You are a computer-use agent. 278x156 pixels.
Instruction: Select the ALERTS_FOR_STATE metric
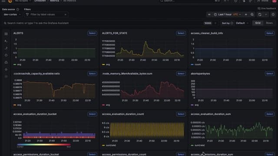pos(181,33)
